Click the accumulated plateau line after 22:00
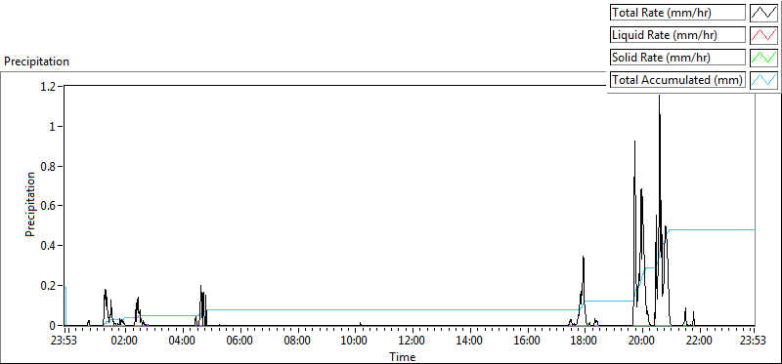The image size is (782, 364). (x=727, y=229)
